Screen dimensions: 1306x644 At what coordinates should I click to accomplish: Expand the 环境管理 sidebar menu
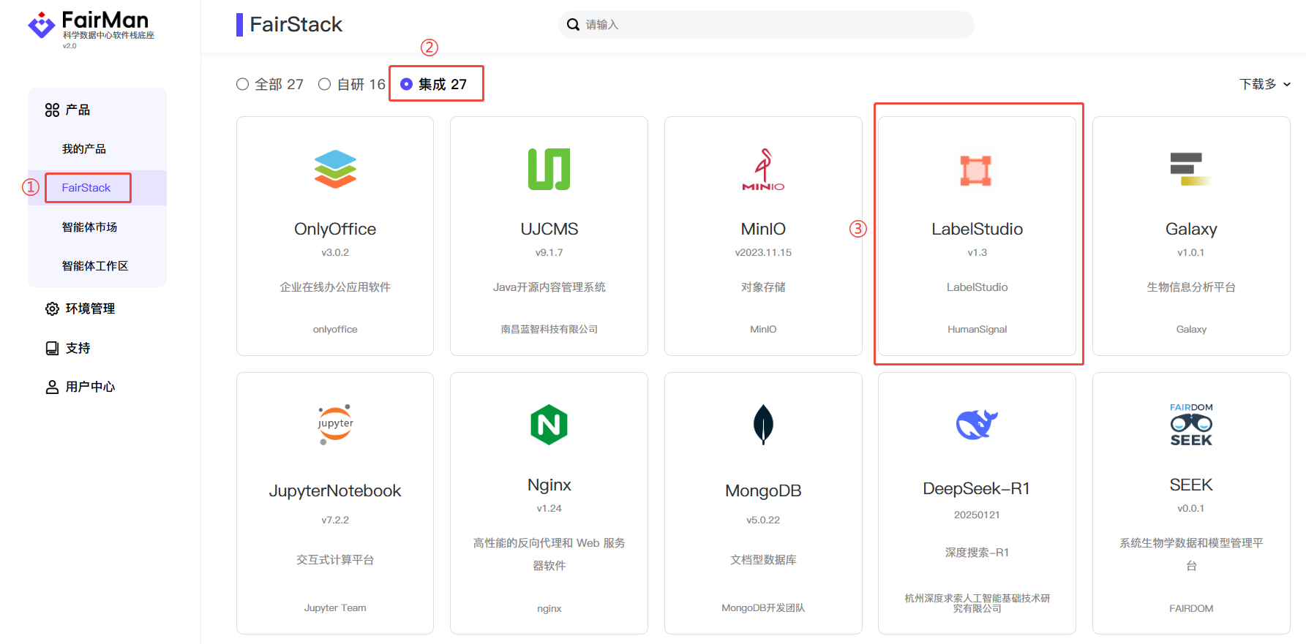[90, 308]
